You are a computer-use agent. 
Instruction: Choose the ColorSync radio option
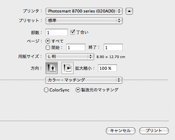46,90
